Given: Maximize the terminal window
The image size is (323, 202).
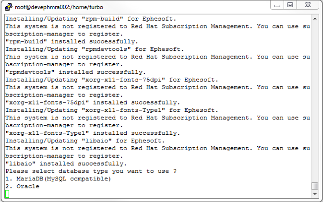Looking at the screenshot, I should pyautogui.click(x=290, y=5).
